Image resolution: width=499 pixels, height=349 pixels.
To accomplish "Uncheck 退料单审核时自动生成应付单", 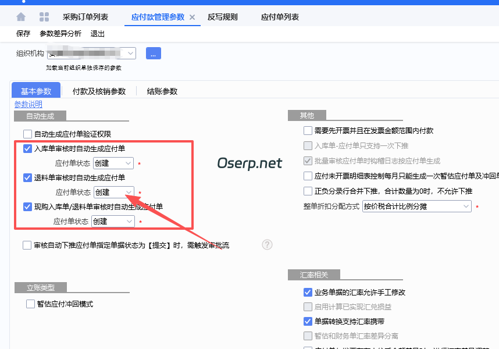I will coord(26,177).
